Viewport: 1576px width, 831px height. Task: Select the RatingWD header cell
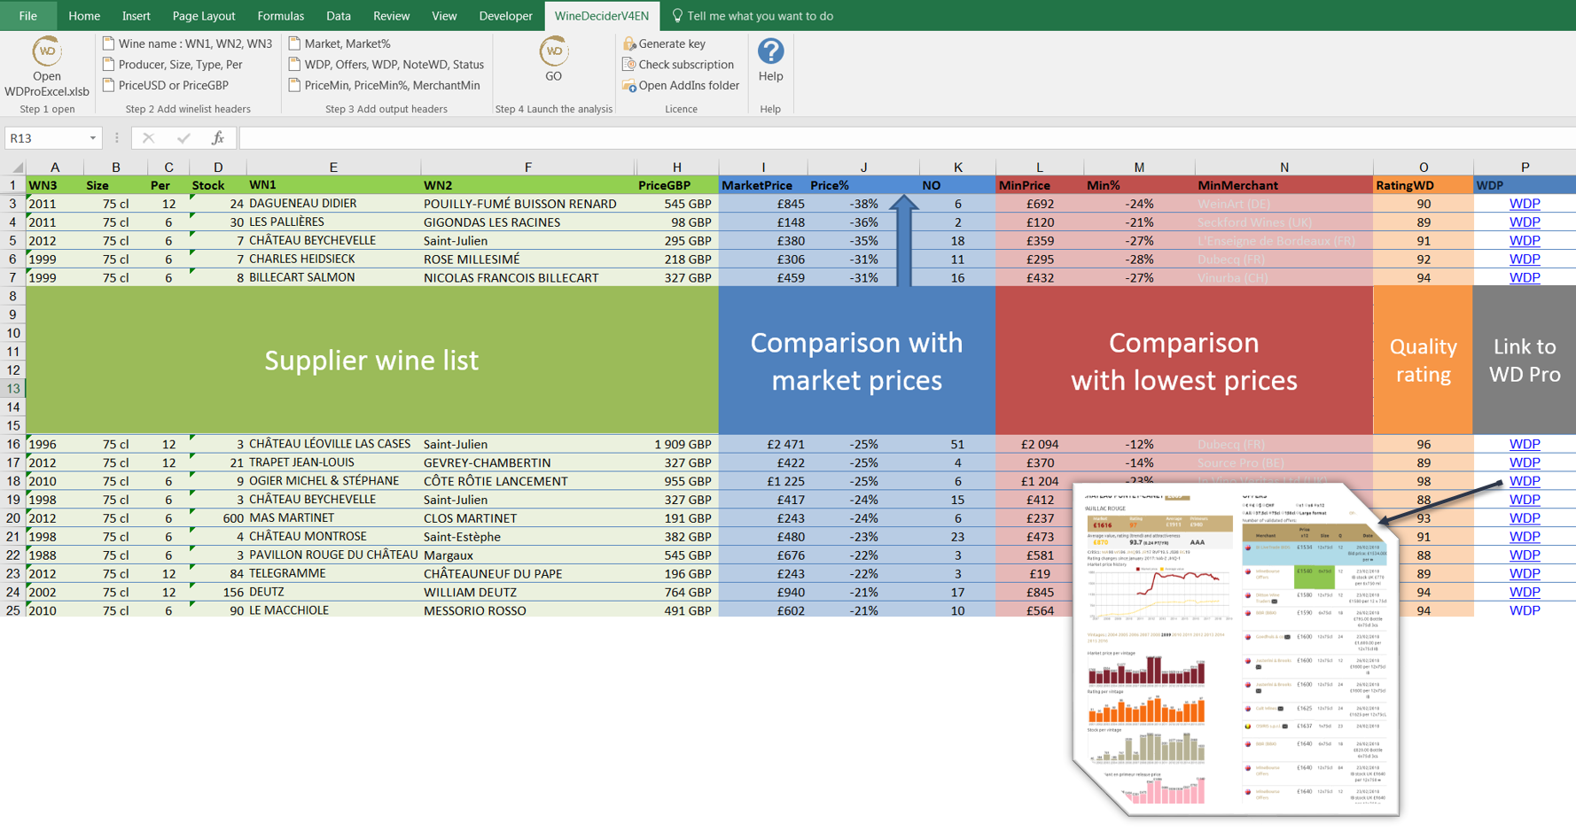[1423, 185]
